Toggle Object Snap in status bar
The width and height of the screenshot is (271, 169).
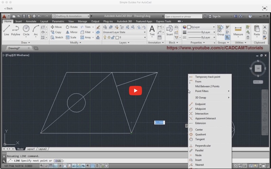pos(65,166)
